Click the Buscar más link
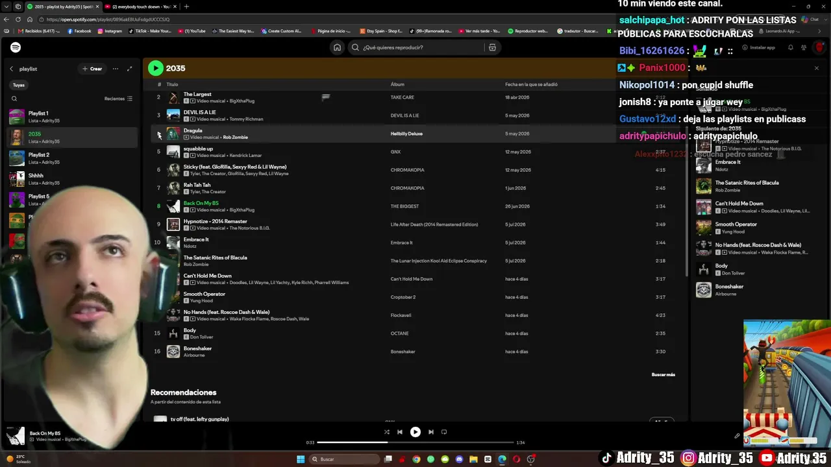 tap(663, 374)
